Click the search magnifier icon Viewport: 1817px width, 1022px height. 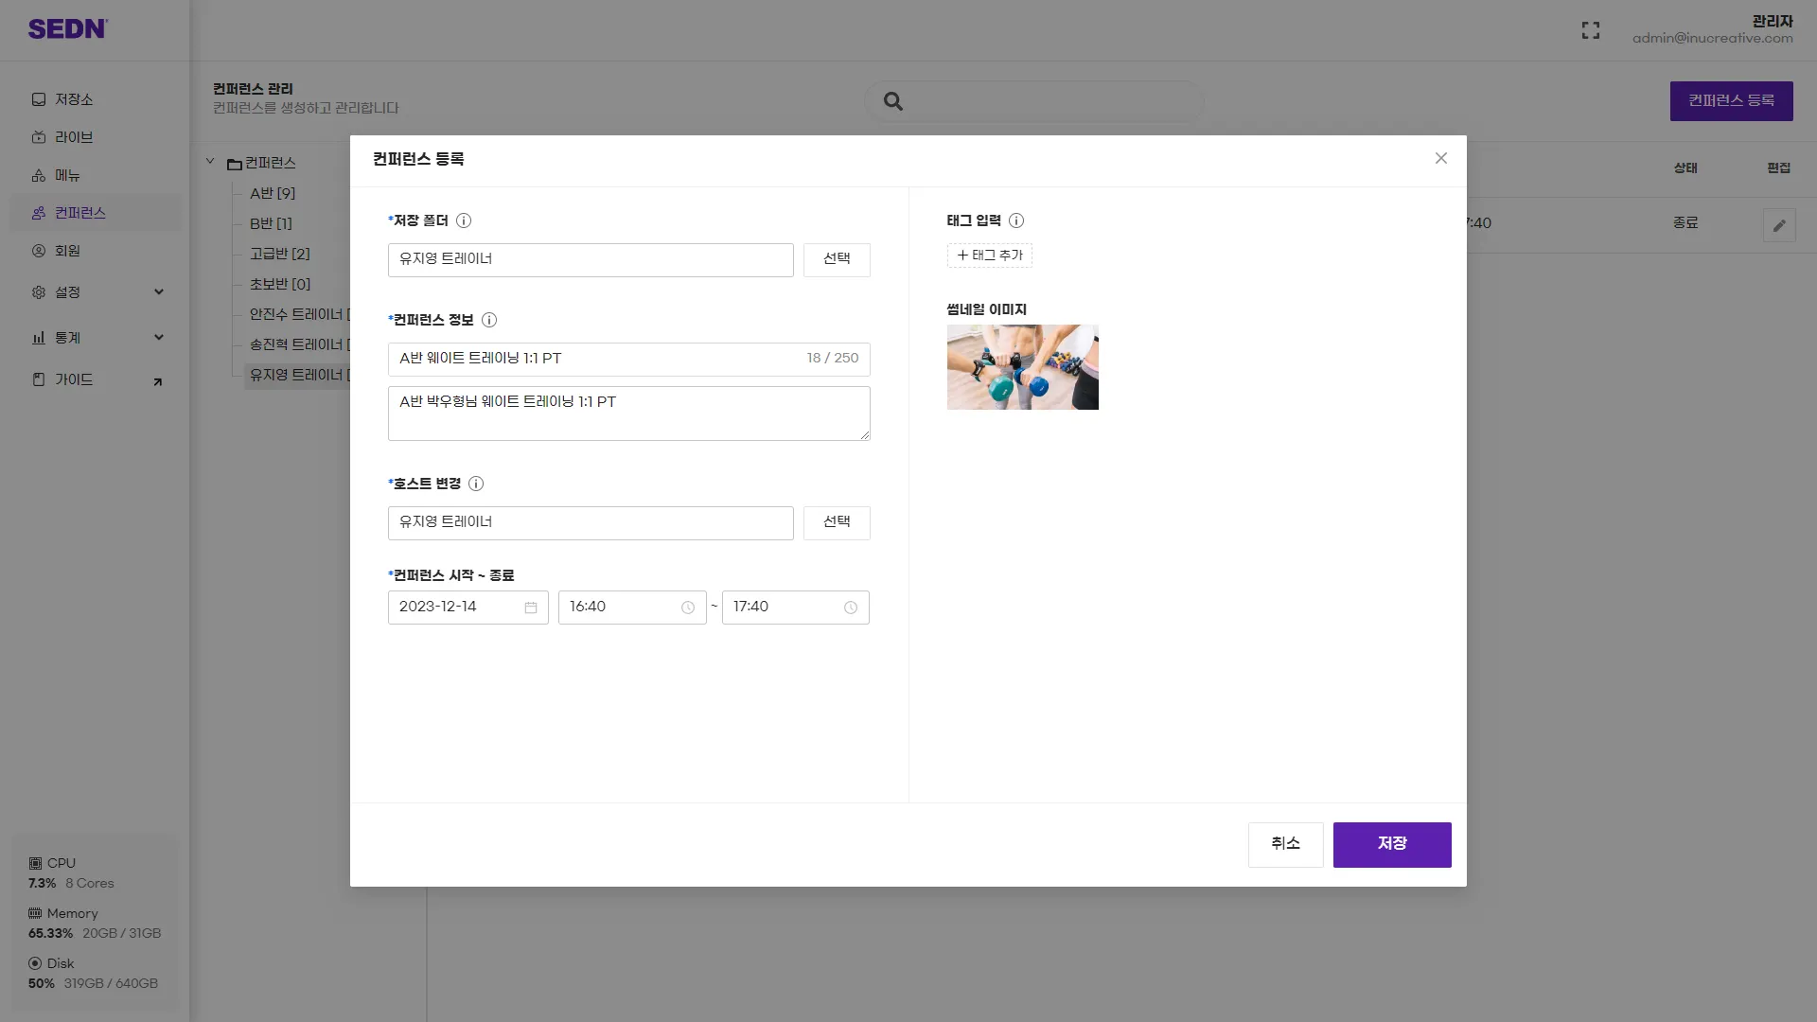click(893, 101)
